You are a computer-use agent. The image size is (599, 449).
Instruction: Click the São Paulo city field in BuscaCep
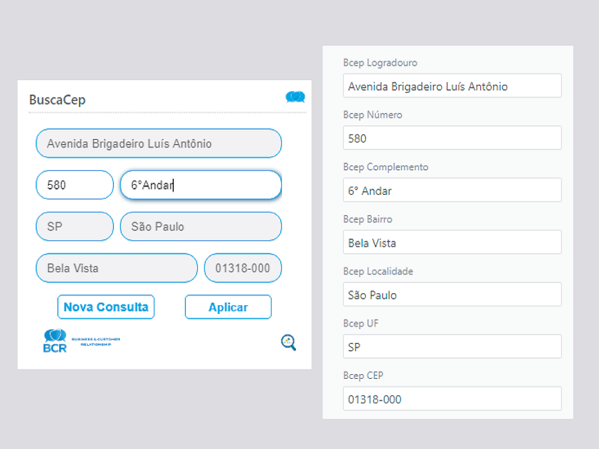coord(201,227)
